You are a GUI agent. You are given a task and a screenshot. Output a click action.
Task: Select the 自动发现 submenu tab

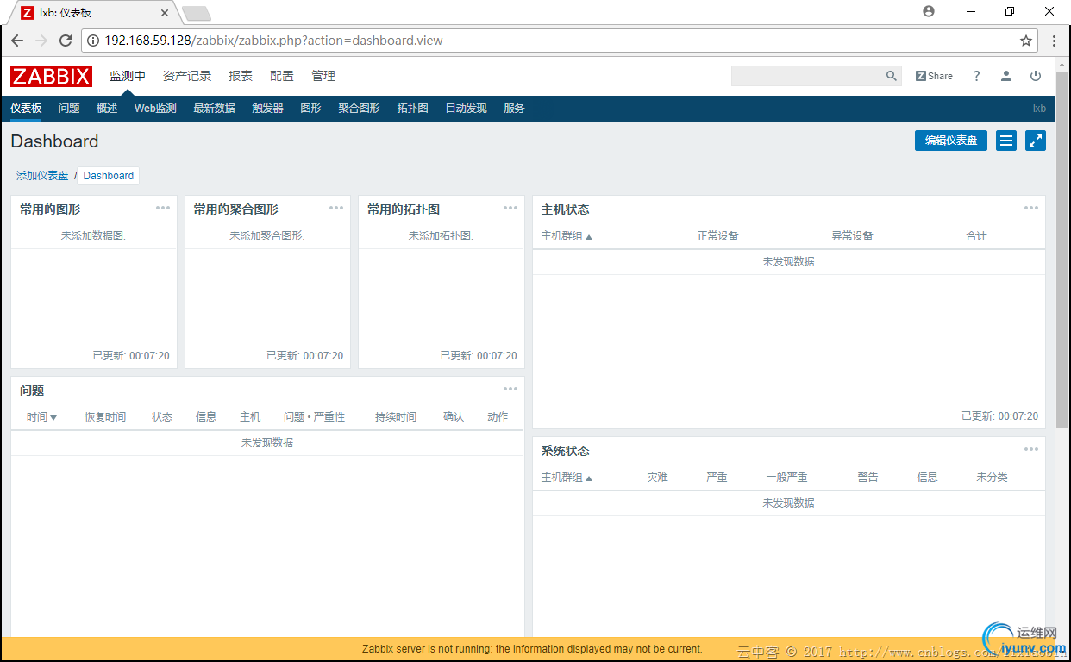pos(466,109)
